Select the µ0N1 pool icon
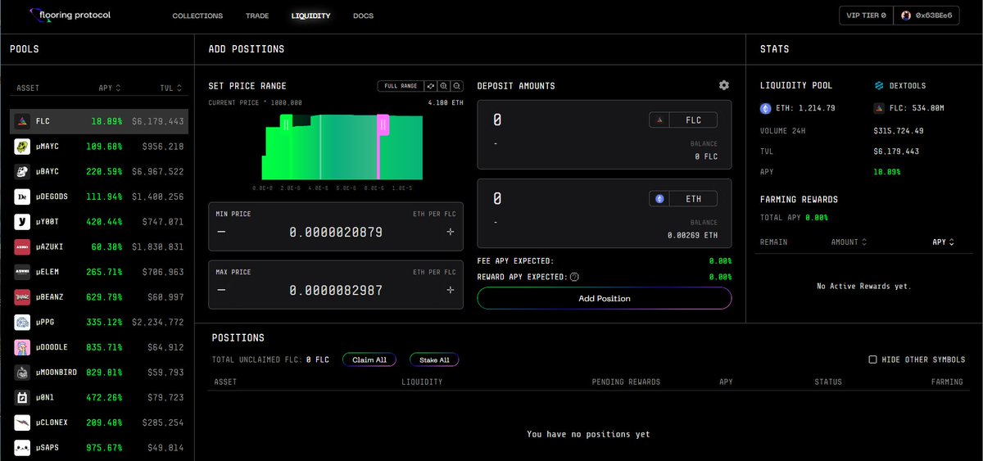983x461 pixels. pos(22,397)
